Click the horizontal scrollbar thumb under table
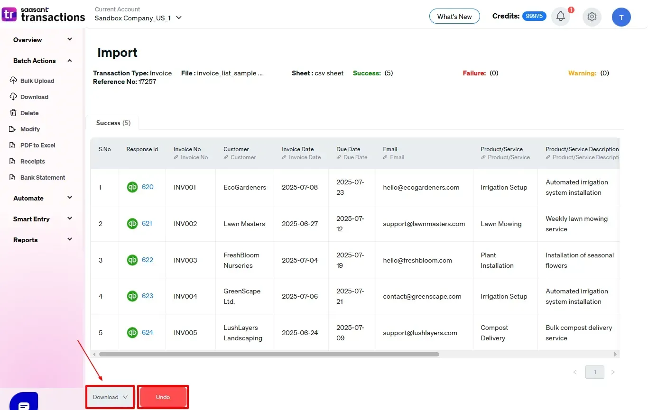Viewport: 648px width, 410px height. pos(269,354)
